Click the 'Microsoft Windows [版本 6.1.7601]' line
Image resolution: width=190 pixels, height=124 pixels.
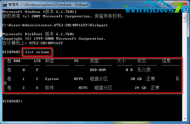pyautogui.click(x=40, y=12)
